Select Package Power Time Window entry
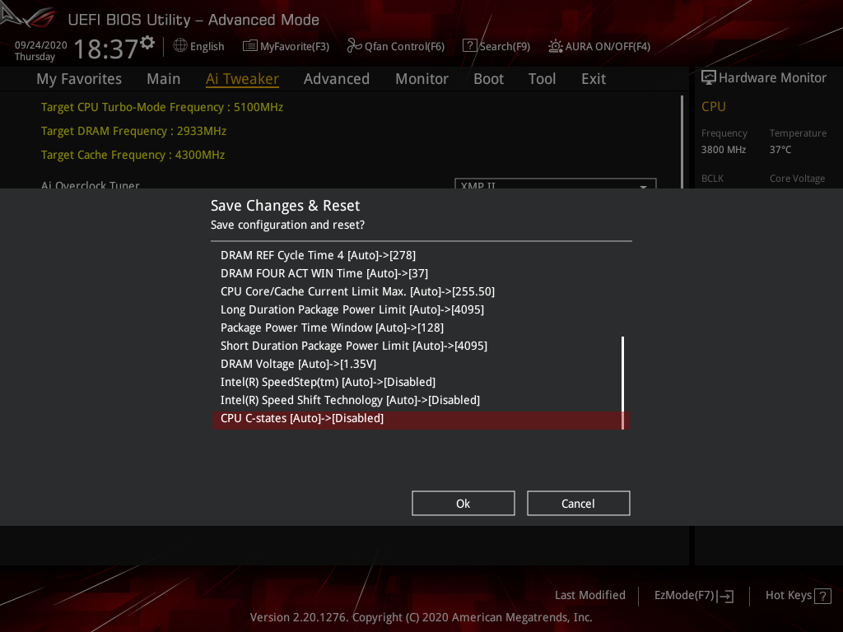 tap(333, 328)
